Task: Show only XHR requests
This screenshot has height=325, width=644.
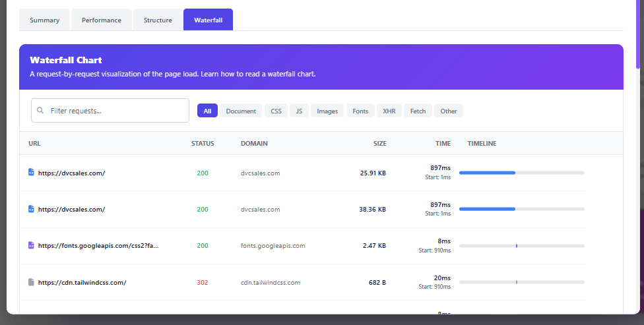Action: (389, 111)
